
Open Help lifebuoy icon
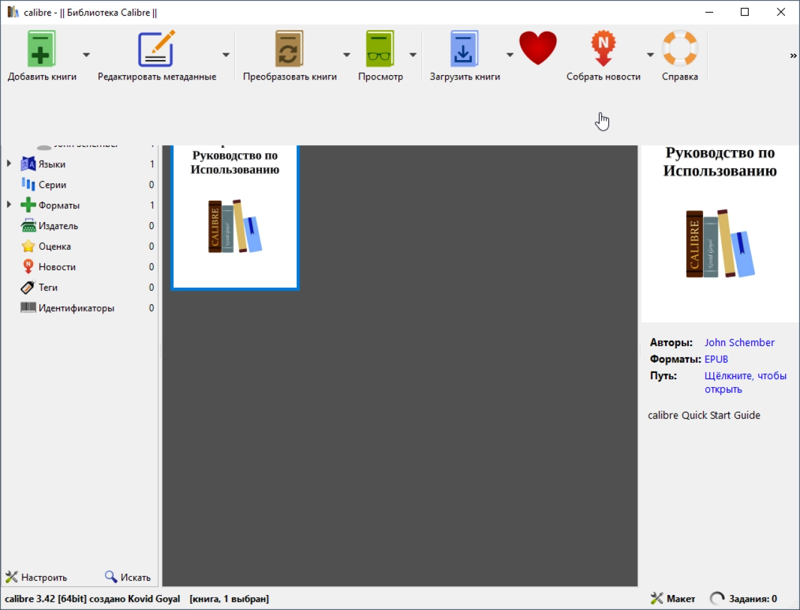click(680, 48)
